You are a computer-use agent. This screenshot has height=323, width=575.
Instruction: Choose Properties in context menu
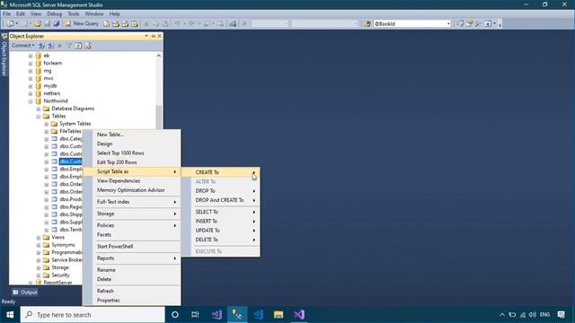pos(132,301)
